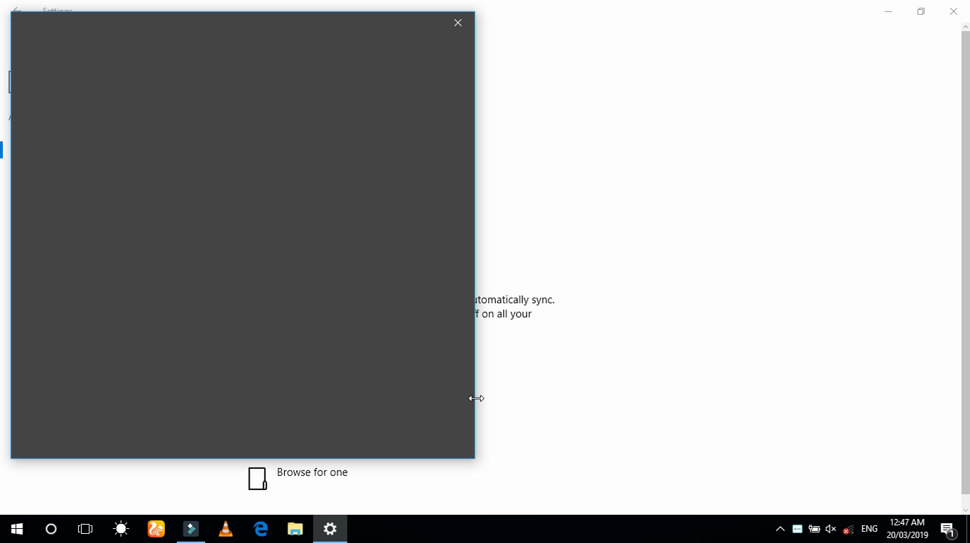Open the calendar by clicking the clock
970x543 pixels.
click(905, 528)
